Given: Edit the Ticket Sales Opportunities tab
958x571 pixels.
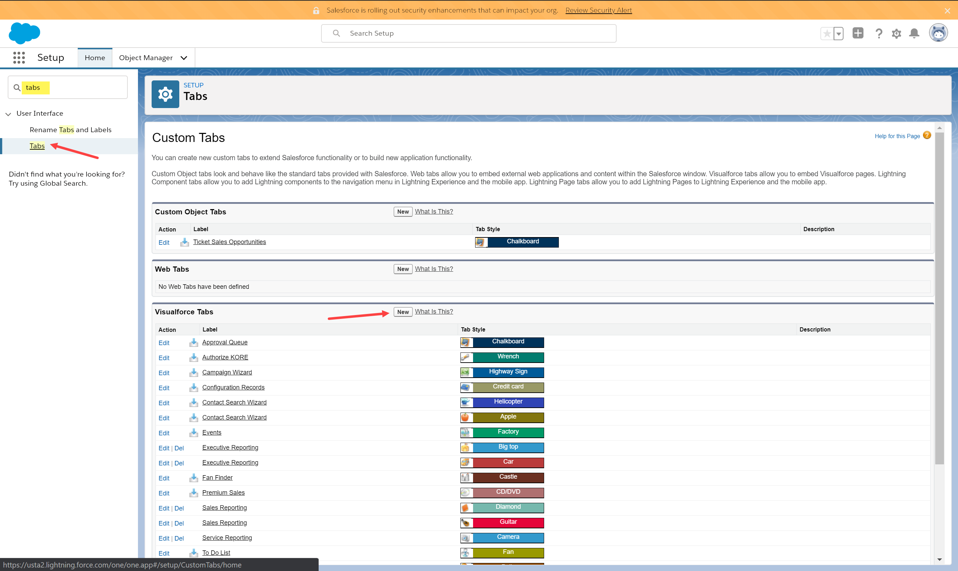Looking at the screenshot, I should [x=164, y=242].
